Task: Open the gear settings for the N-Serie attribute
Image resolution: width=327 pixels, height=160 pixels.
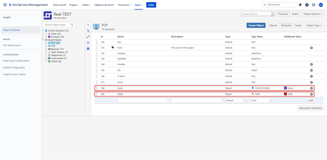Action: point(311,76)
